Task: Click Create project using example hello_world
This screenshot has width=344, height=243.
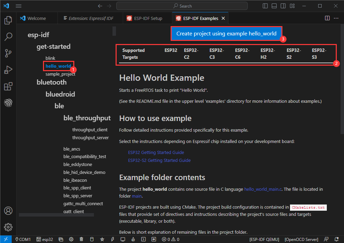Action: pos(226,34)
